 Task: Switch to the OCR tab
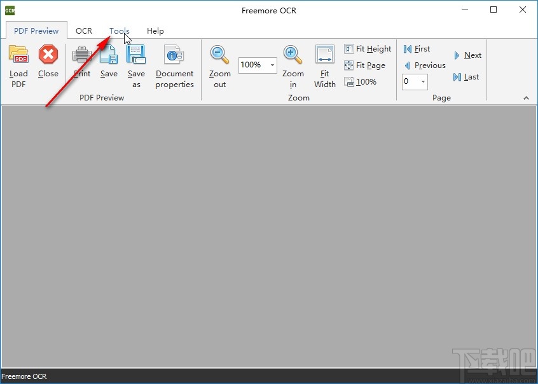(84, 31)
